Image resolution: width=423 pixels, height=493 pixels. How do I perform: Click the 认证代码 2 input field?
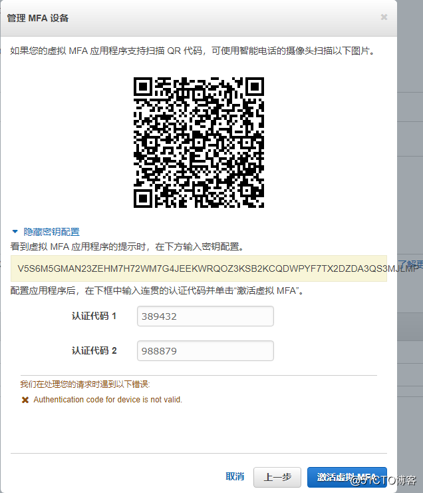(x=206, y=350)
